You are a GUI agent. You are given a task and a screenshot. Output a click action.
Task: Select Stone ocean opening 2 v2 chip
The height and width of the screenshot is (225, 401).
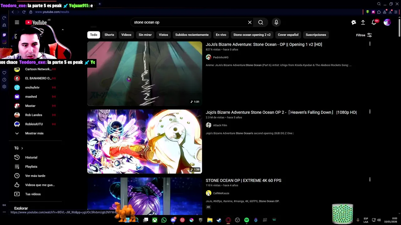[252, 35]
